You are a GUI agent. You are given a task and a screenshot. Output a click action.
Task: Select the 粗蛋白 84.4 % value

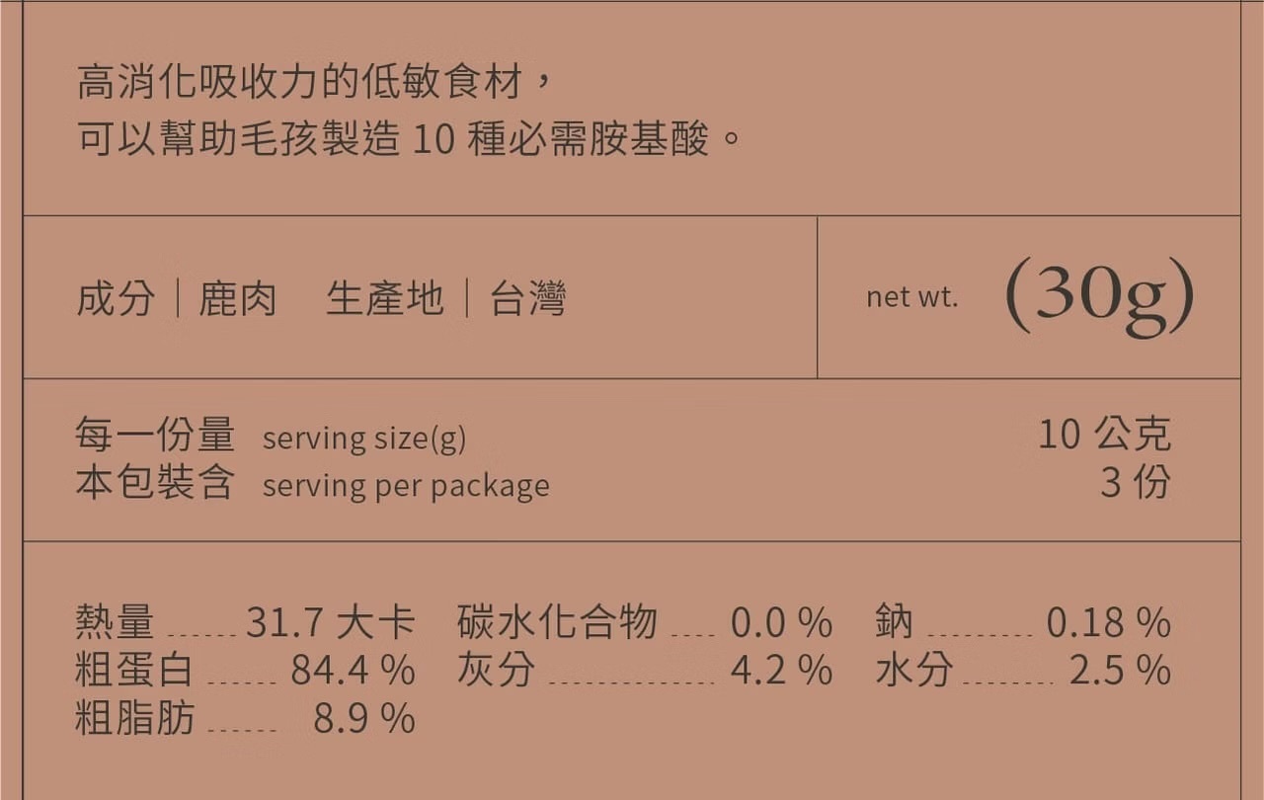(352, 671)
